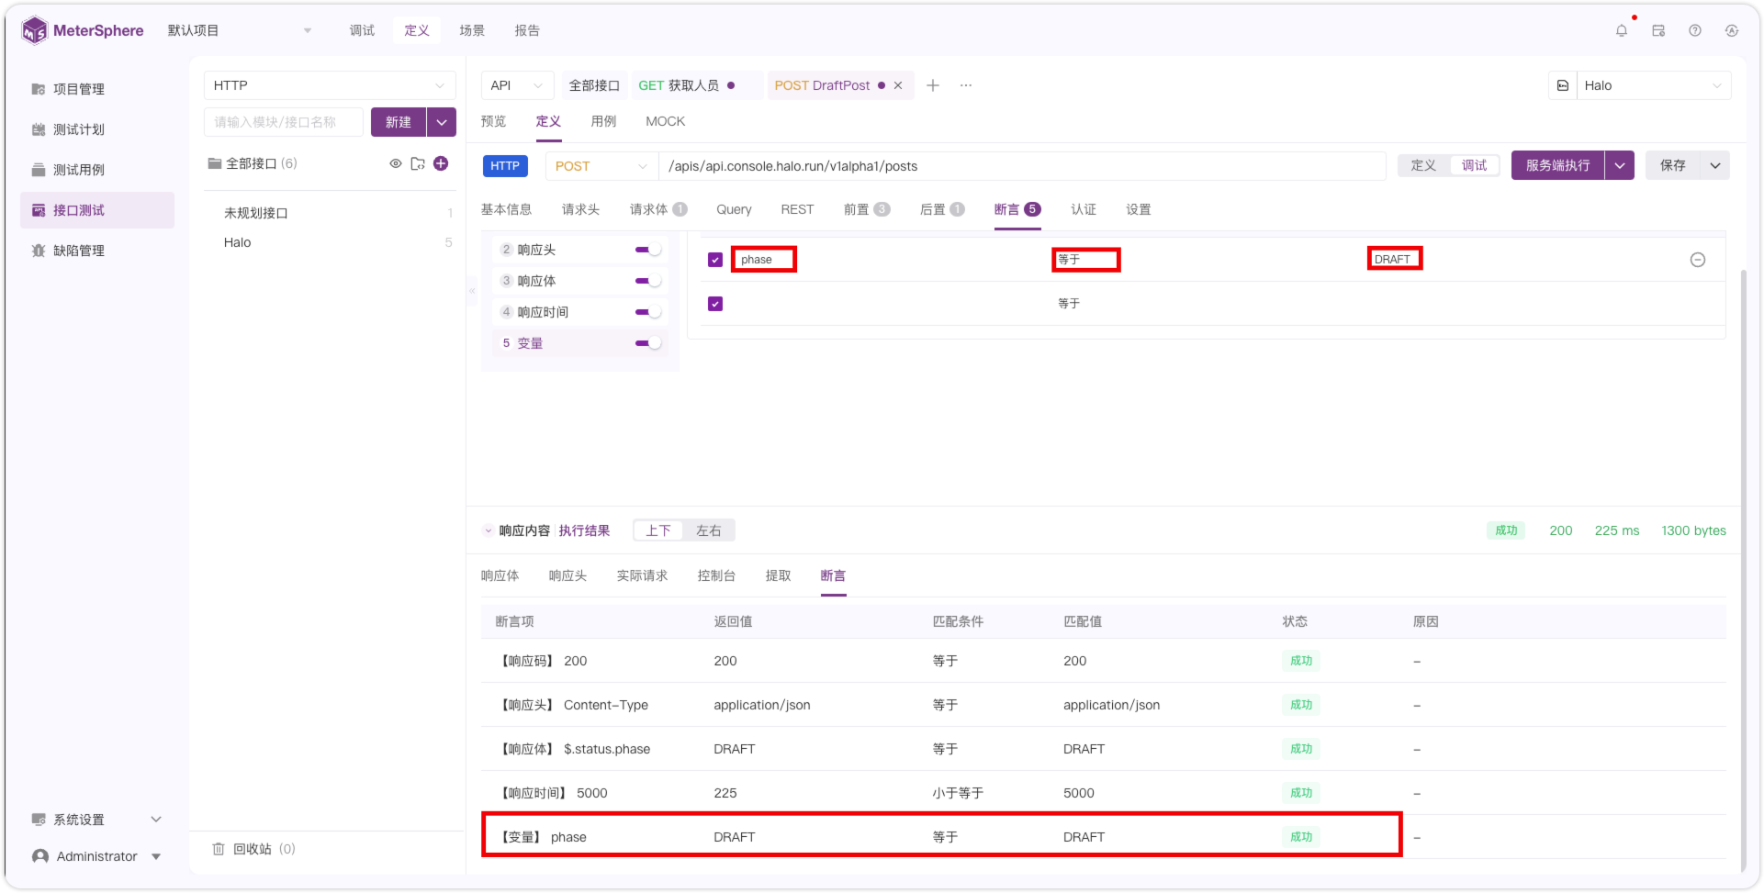This screenshot has width=1764, height=893.
Task: Click the request URL path field
Action: [x=1021, y=166]
